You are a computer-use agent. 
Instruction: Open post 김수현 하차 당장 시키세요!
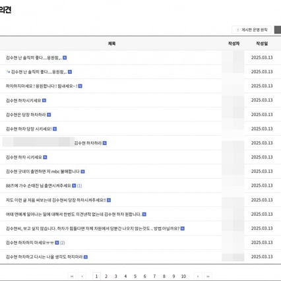pos(29,129)
